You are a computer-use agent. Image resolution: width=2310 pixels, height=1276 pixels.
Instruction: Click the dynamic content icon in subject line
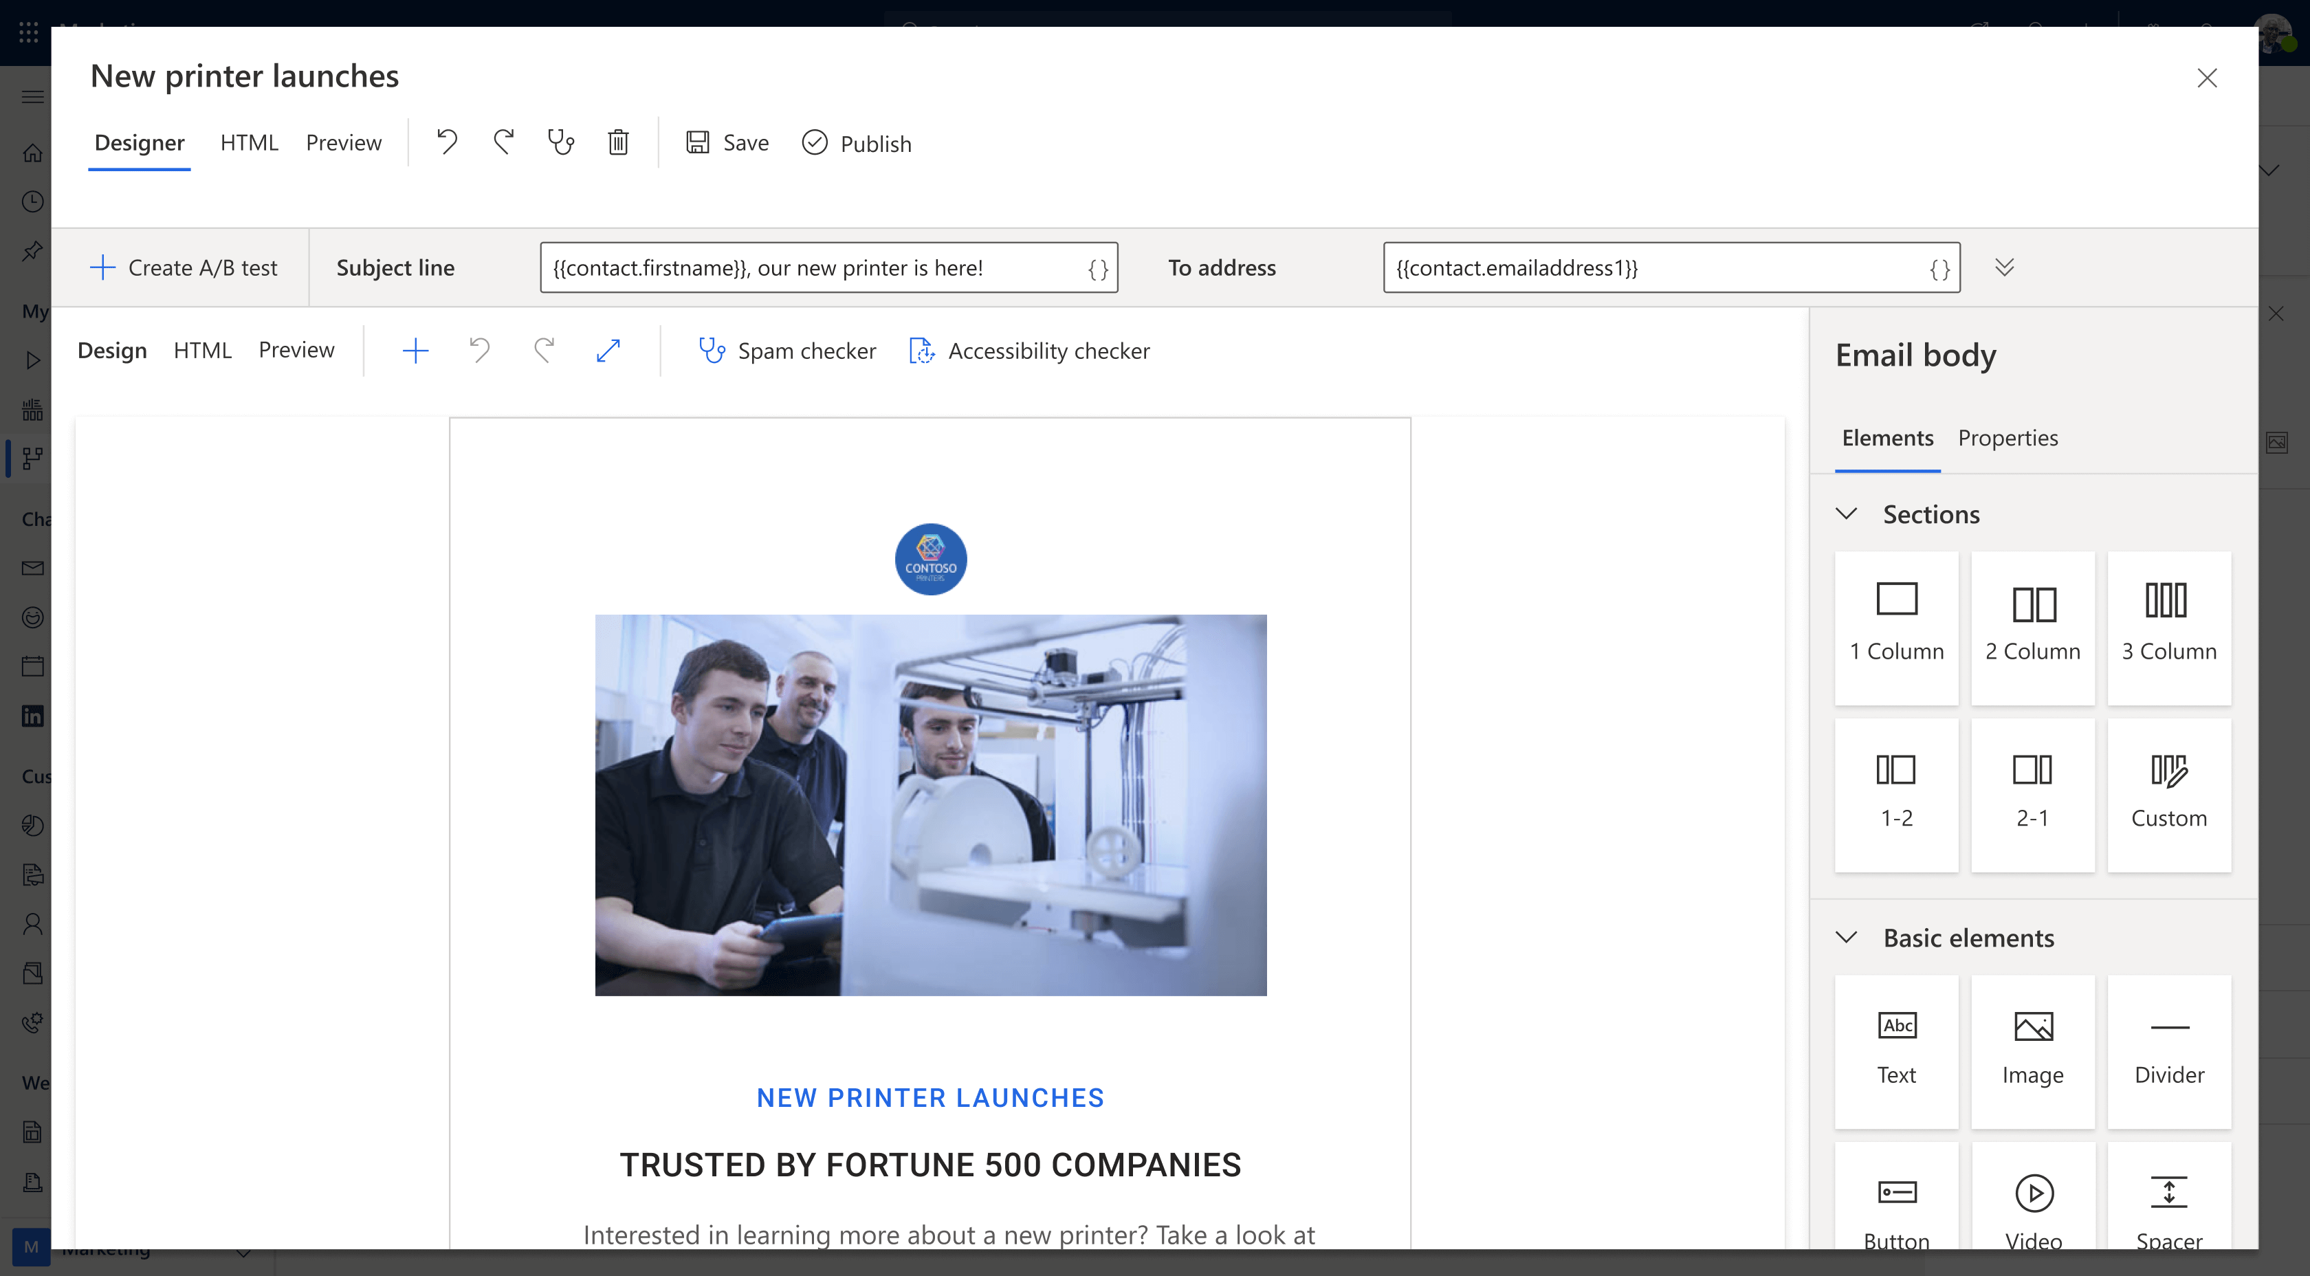click(1095, 265)
